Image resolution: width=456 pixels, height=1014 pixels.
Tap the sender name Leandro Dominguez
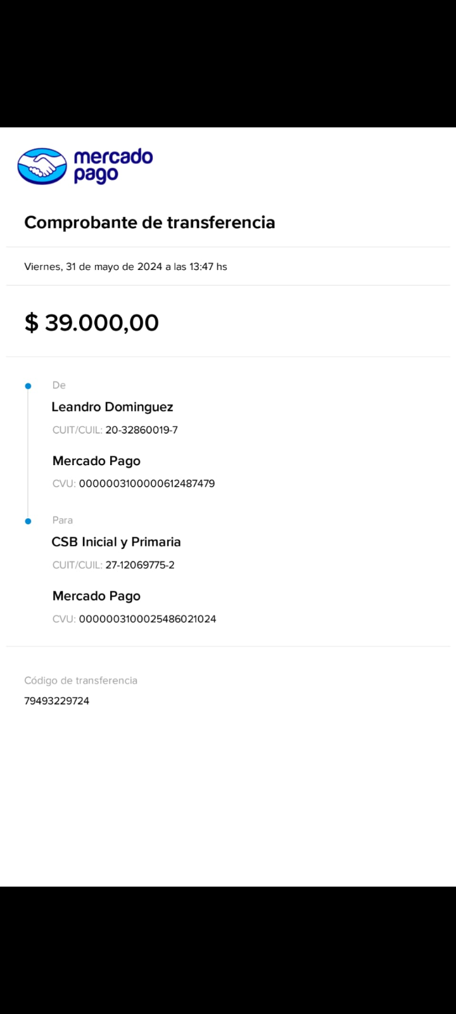[x=112, y=407]
